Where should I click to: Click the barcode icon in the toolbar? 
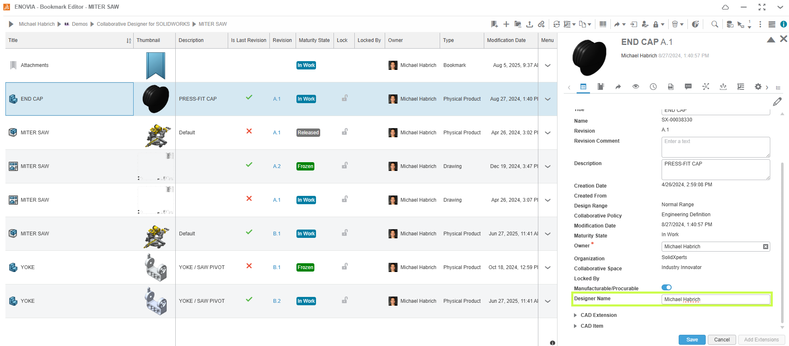pos(602,24)
